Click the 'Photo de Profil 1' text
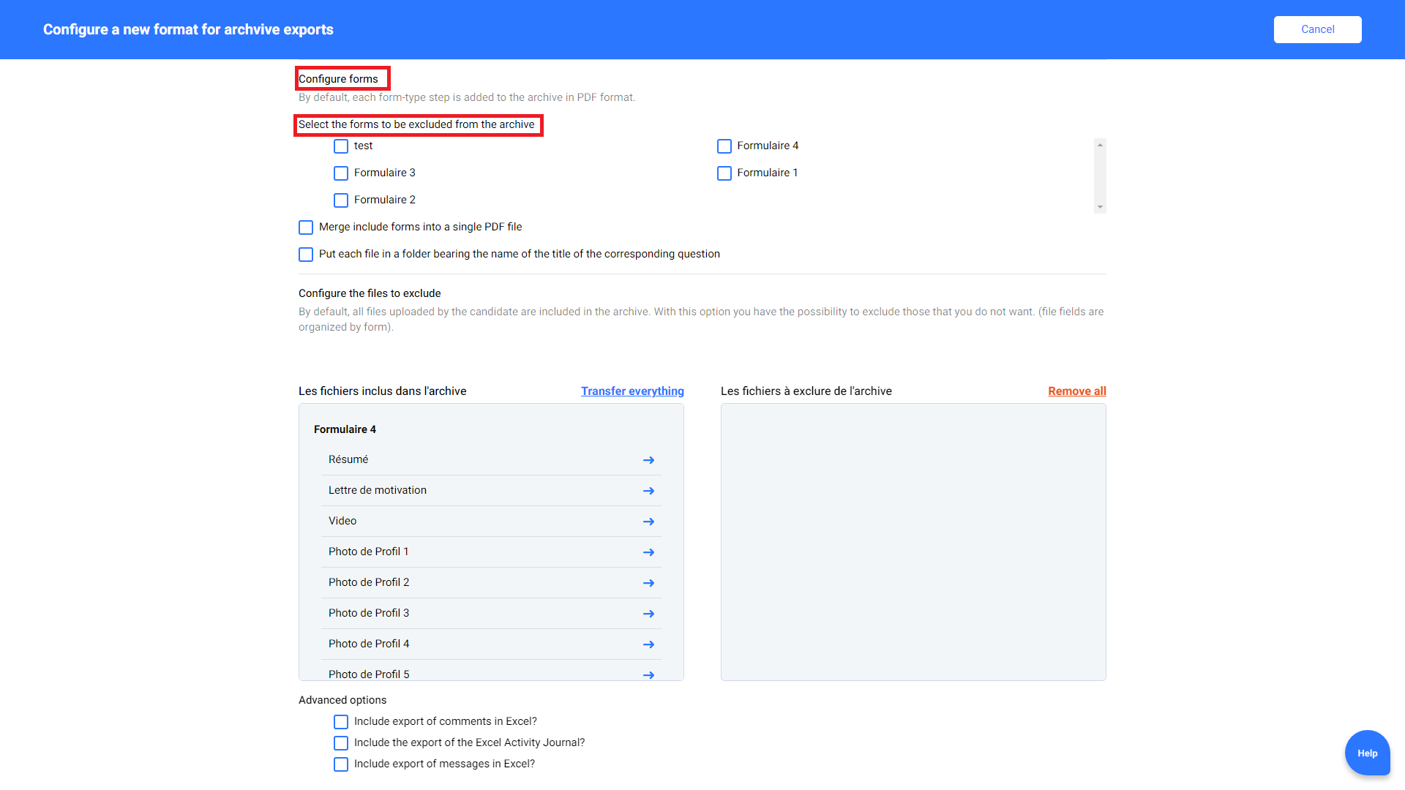This screenshot has height=790, width=1405. coord(369,552)
